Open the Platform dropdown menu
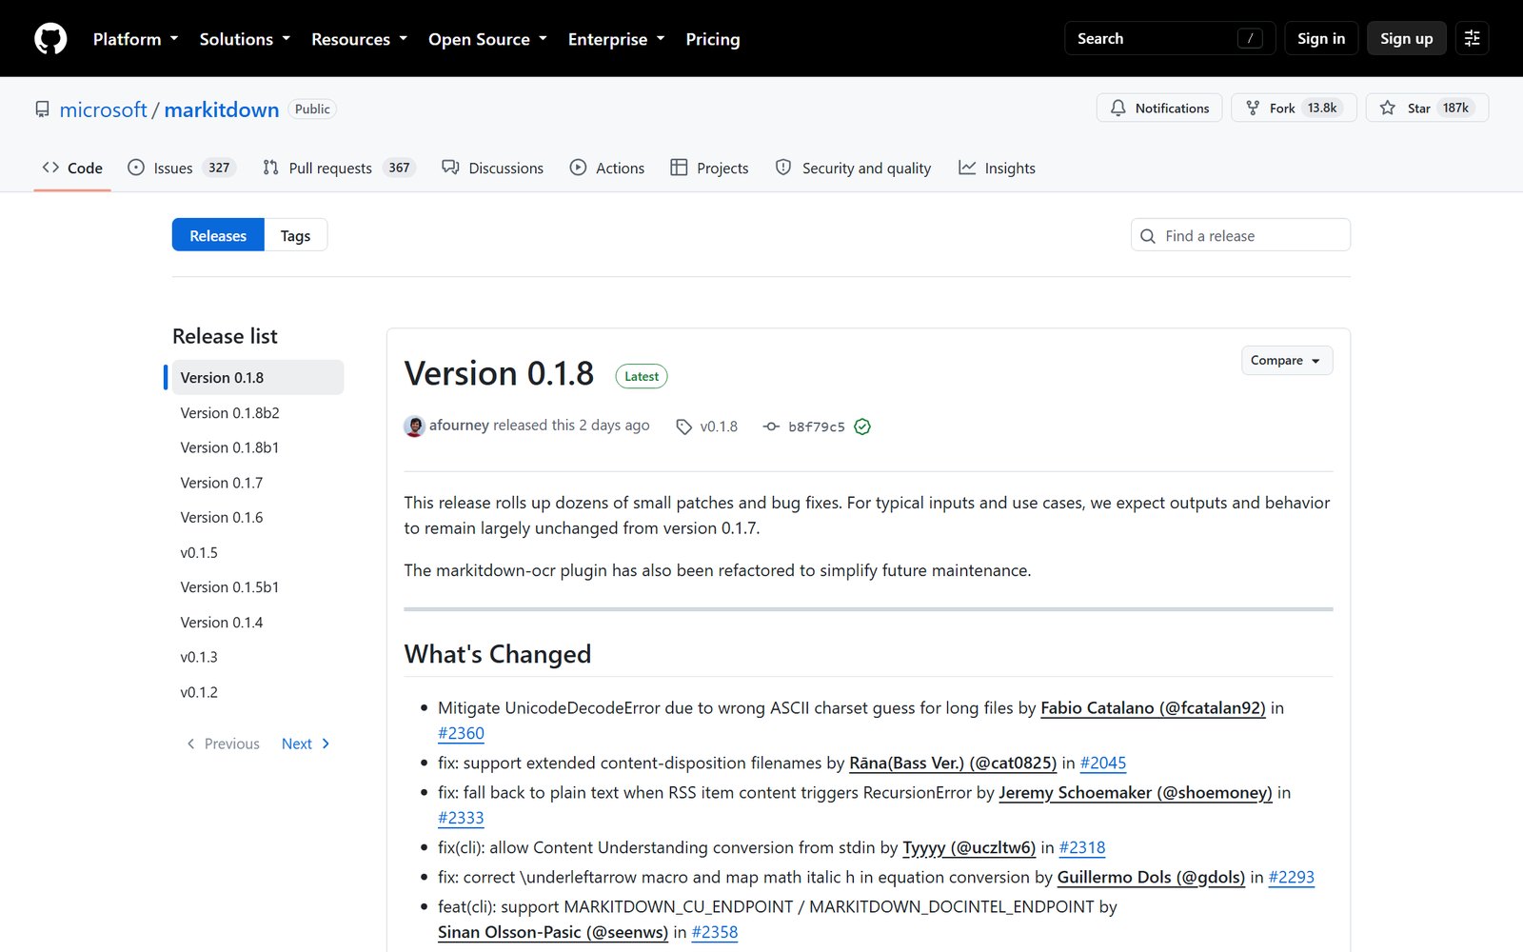1523x952 pixels. tap(135, 39)
